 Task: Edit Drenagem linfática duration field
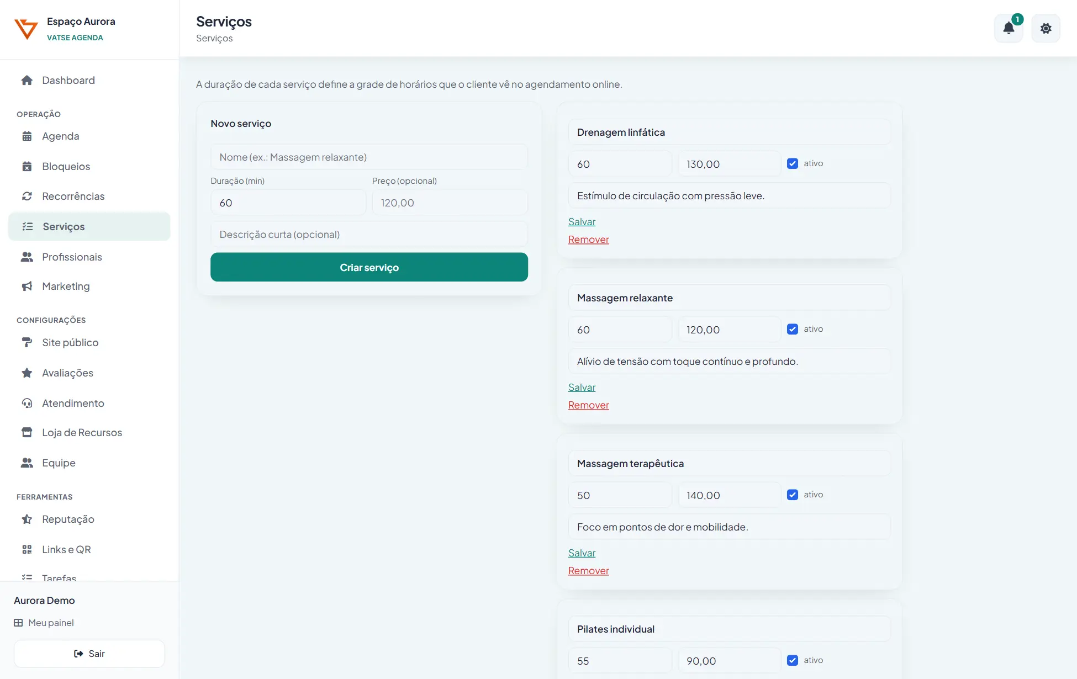pyautogui.click(x=620, y=164)
